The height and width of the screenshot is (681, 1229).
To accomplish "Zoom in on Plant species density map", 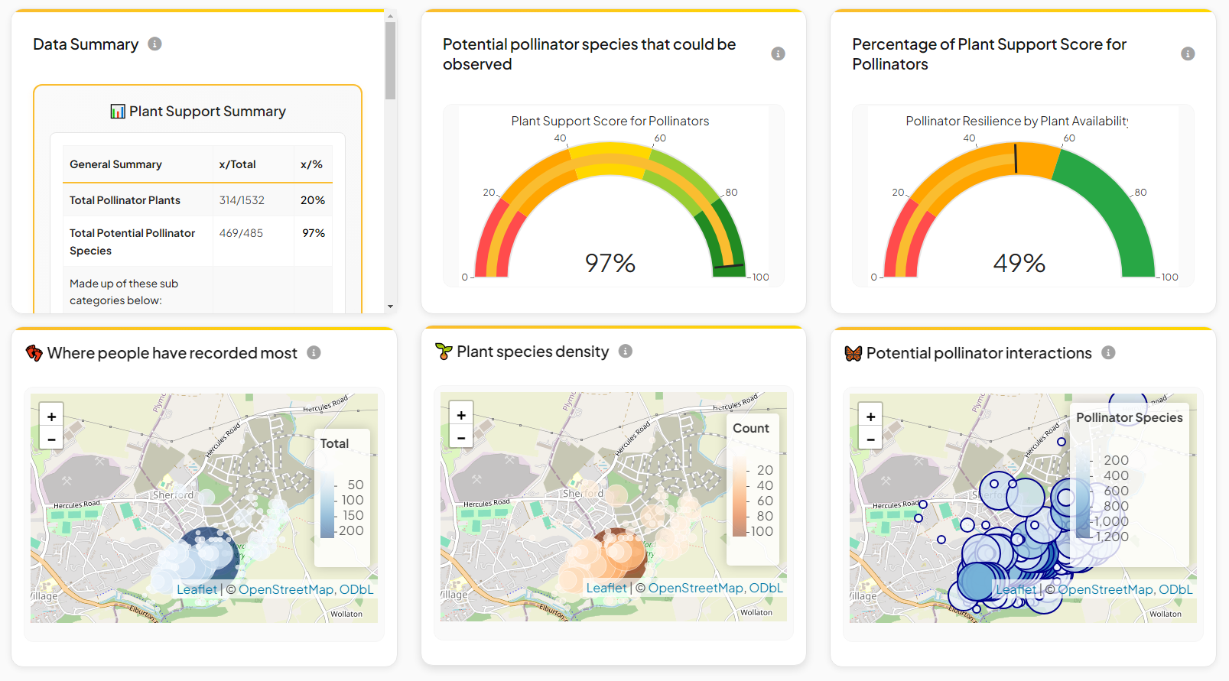I will 461,415.
